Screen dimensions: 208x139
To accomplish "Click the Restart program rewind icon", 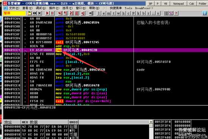I will (35, 13).
